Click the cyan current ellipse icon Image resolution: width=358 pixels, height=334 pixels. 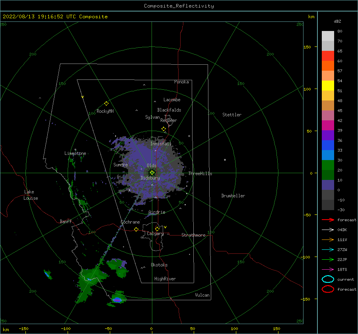click(x=328, y=279)
